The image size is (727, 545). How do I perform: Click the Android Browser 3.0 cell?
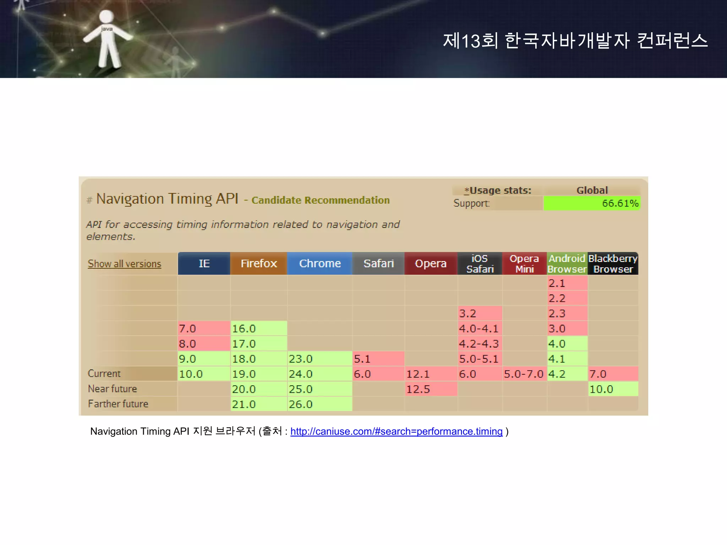pos(567,329)
